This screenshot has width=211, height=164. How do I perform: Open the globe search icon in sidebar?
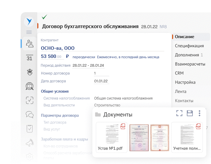click(30, 86)
